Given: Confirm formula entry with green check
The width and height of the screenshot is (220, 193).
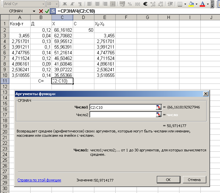Looking at the screenshot, I should tap(47, 11).
